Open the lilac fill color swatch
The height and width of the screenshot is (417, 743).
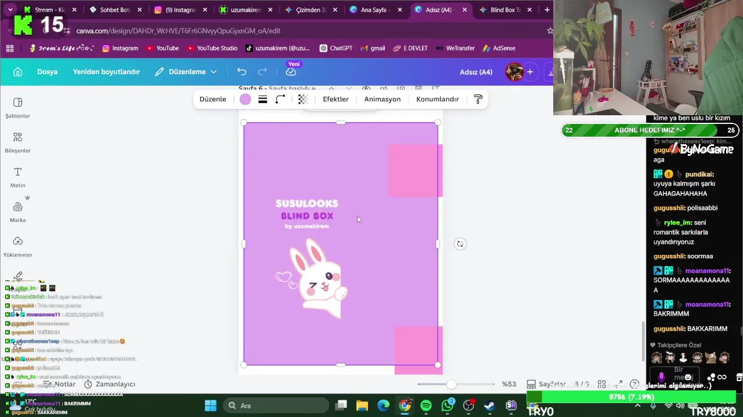(x=246, y=99)
